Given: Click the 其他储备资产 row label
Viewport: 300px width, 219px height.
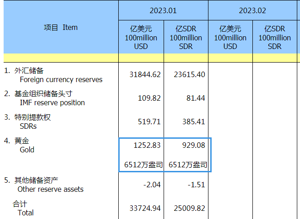Looking at the screenshot, I should (36, 180).
